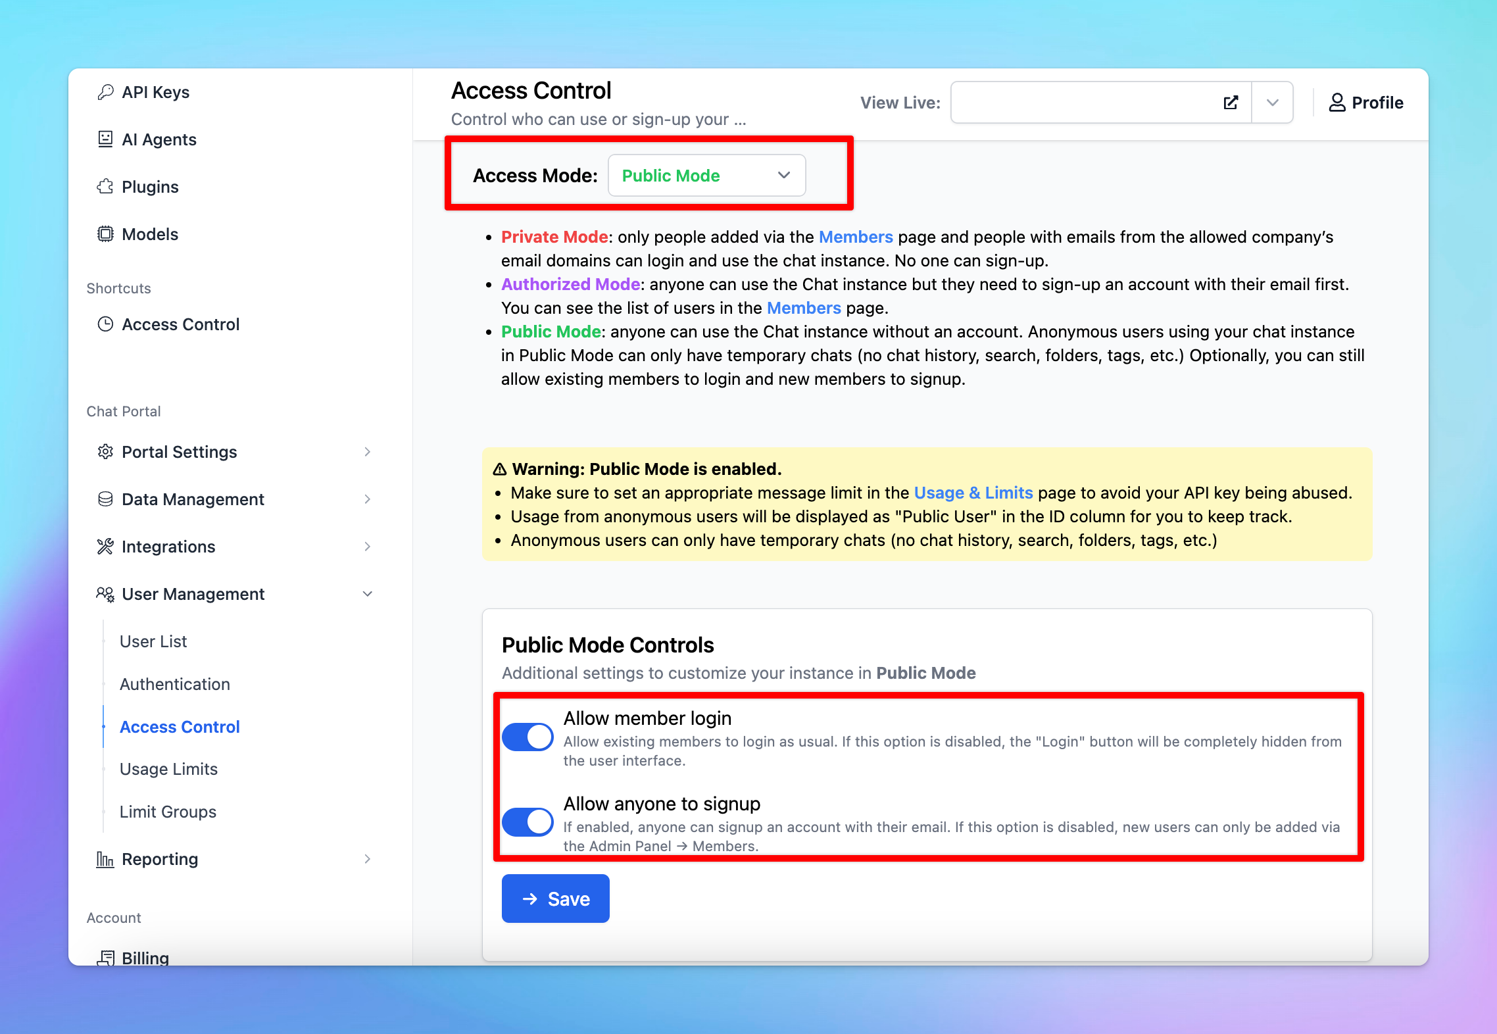Select the blue Access Control submenu item
Viewport: 1497px width, 1034px height.
point(180,727)
